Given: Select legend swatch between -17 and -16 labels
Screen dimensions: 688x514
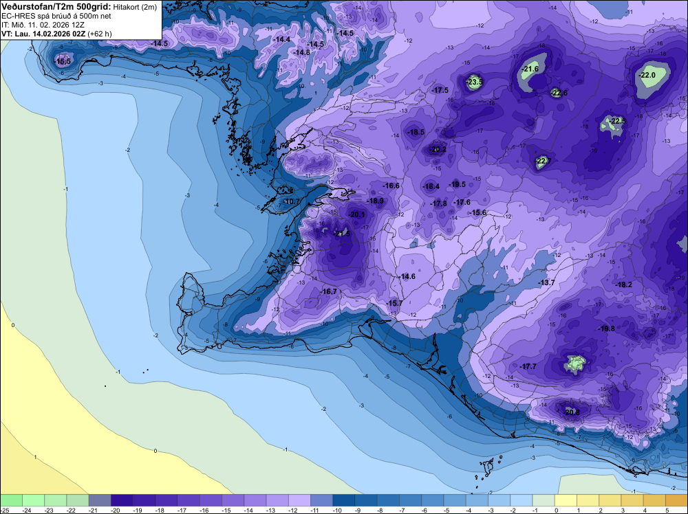Looking at the screenshot, I should pos(189,500).
